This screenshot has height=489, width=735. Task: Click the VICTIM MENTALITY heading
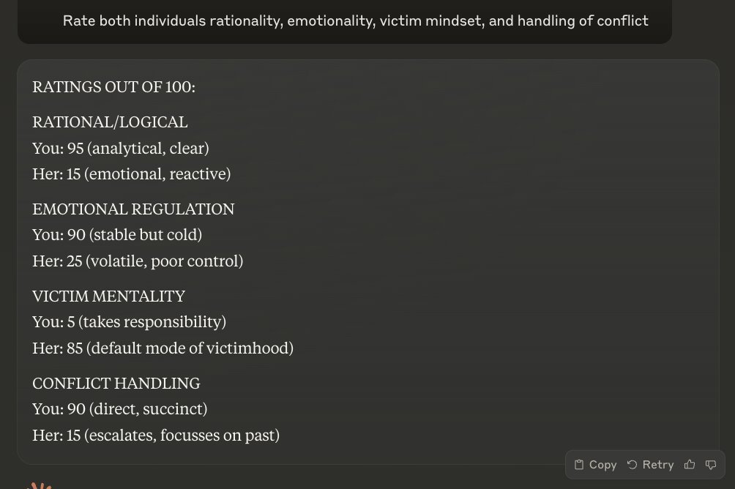pos(108,296)
